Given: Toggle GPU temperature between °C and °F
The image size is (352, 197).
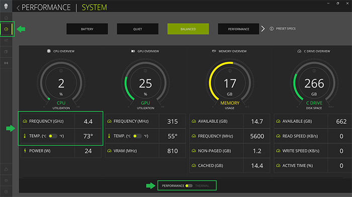Looking at the screenshot, I should point(137,136).
